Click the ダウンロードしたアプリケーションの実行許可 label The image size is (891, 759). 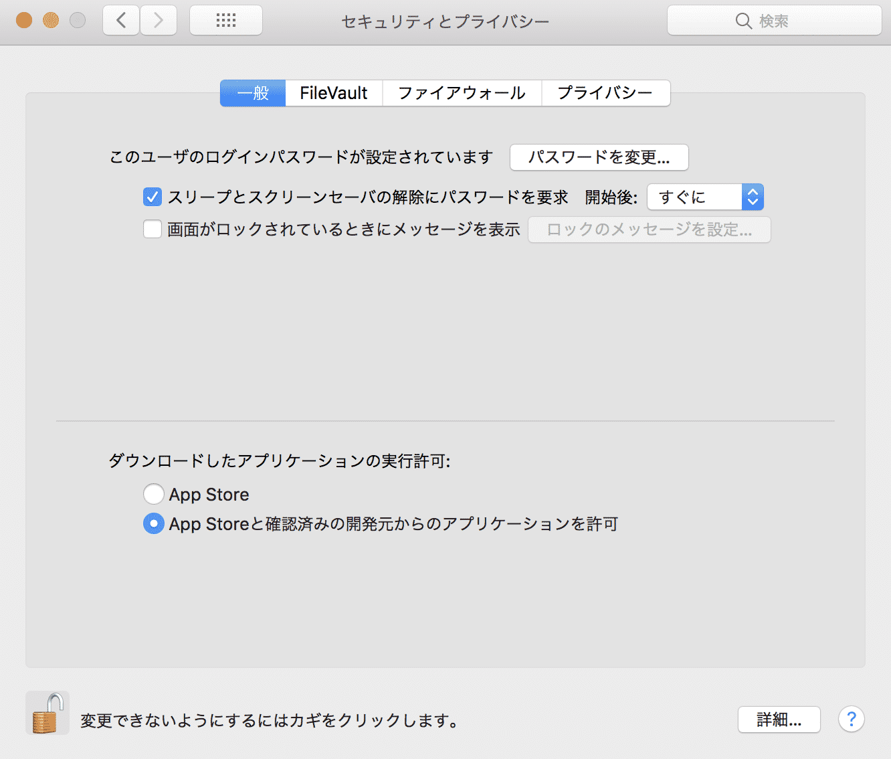click(x=280, y=460)
